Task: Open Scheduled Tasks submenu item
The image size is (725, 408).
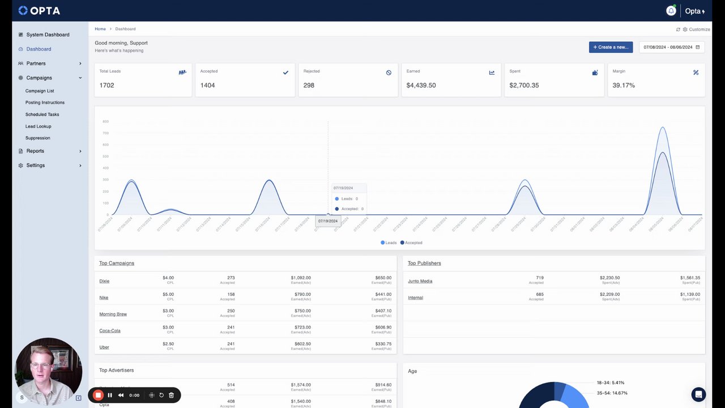Action: click(42, 114)
